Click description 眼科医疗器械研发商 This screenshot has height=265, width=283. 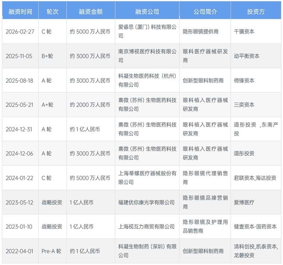pyautogui.click(x=205, y=56)
